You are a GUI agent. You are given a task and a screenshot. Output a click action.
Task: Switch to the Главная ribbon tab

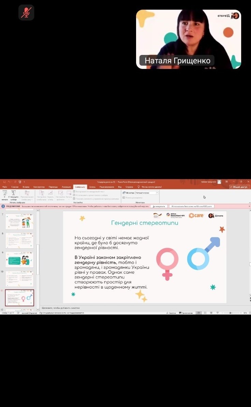[x=15, y=187]
